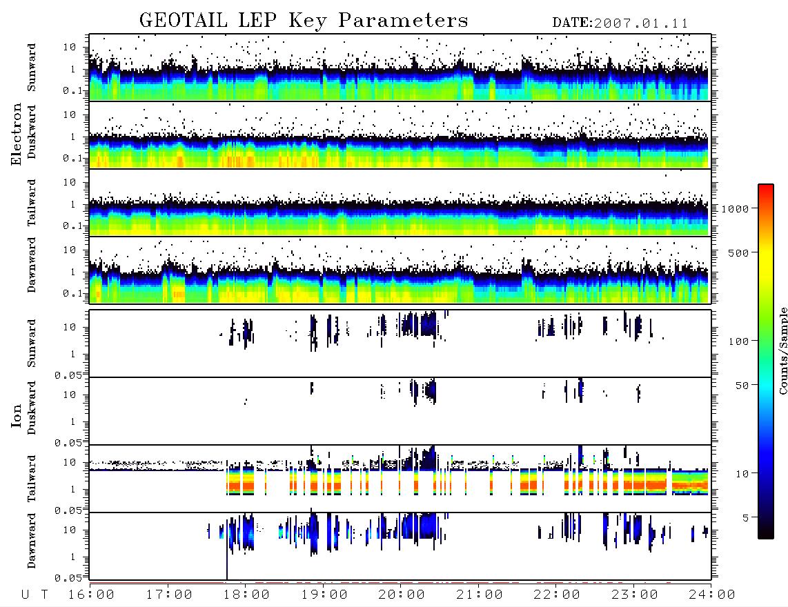This screenshot has width=788, height=607.
Task: Click the '50' colorbar tick label
Action: point(742,386)
